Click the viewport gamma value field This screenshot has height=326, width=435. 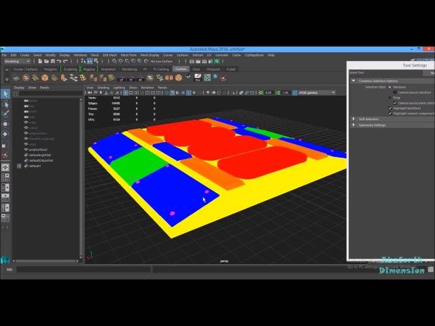(285, 92)
